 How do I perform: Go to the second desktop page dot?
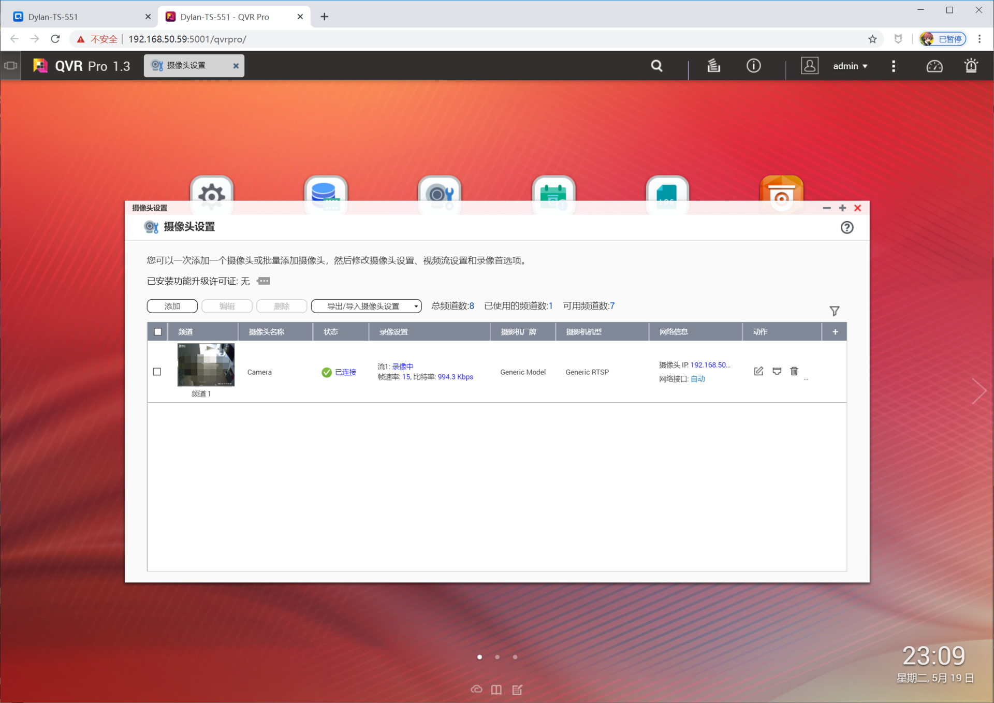click(497, 657)
